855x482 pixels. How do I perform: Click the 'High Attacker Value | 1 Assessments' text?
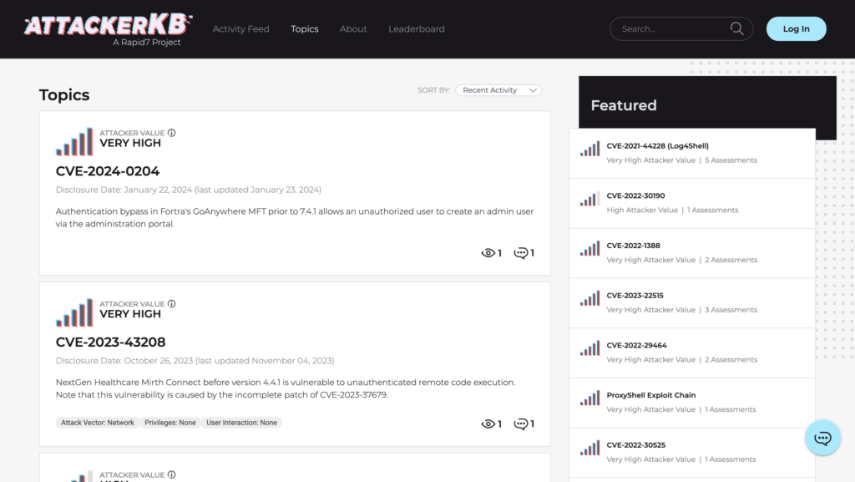[672, 210]
